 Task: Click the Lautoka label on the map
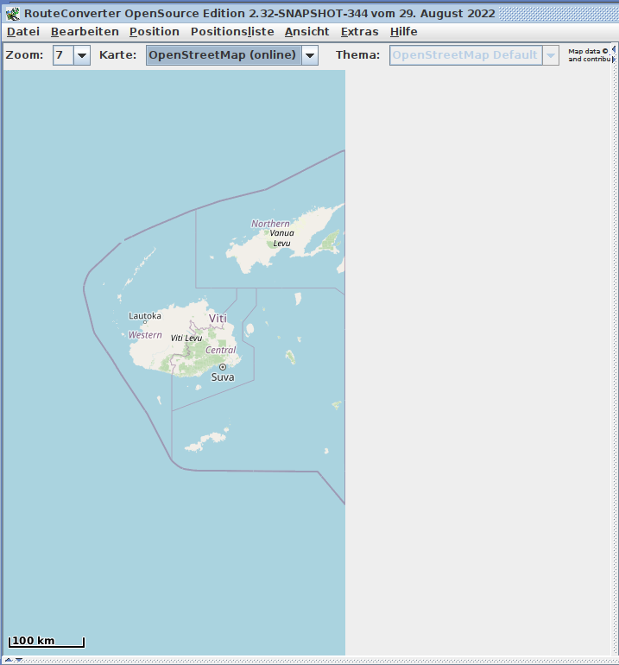coord(145,316)
